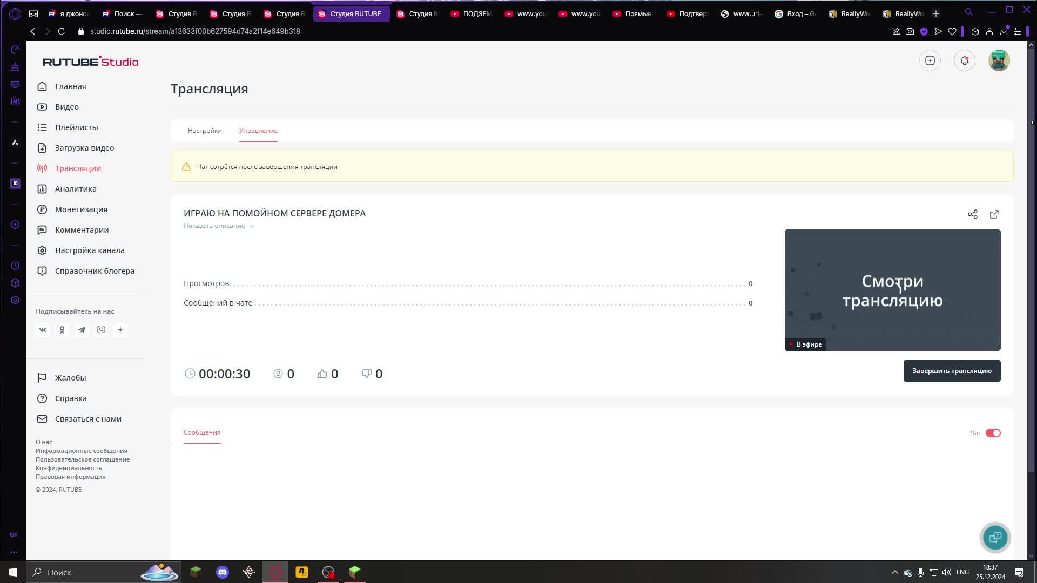Open Twitch icon in browser sidebar

(x=15, y=184)
